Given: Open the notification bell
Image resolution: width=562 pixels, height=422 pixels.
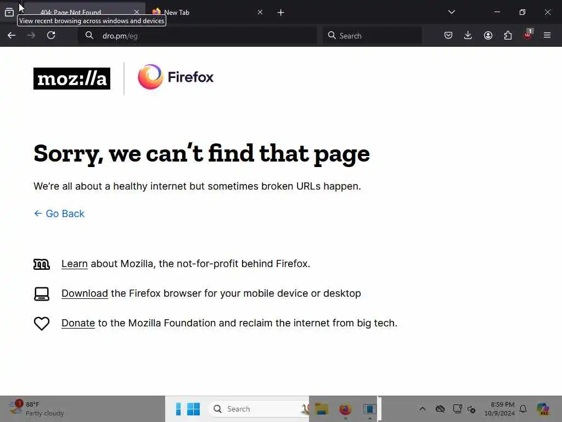Looking at the screenshot, I should [x=523, y=409].
